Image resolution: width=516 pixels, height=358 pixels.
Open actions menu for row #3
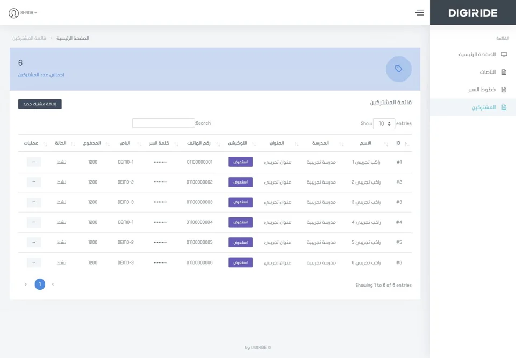(34, 202)
